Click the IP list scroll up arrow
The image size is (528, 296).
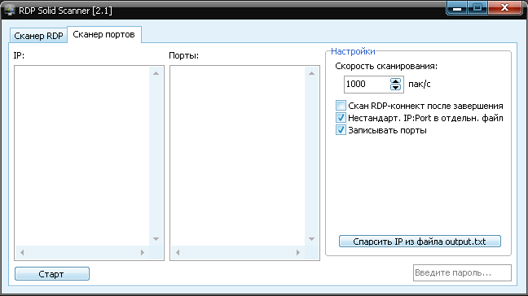(156, 73)
